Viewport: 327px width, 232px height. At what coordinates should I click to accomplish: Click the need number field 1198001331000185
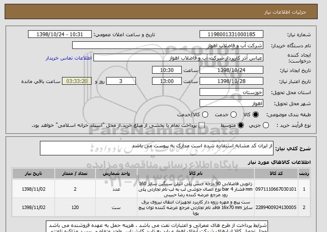tap(231, 34)
